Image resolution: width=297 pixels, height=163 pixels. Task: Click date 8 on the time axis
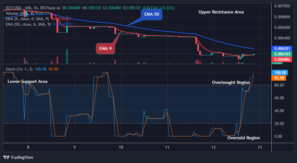click(x=28, y=147)
